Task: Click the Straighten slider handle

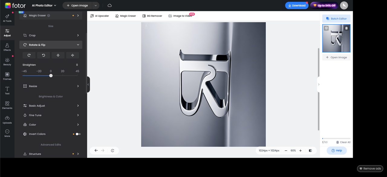Action: 51,76
